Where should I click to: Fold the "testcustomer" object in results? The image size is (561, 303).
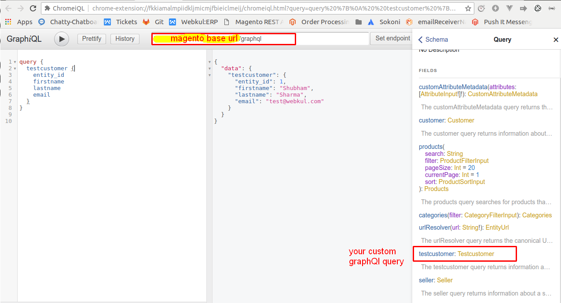[x=209, y=75]
